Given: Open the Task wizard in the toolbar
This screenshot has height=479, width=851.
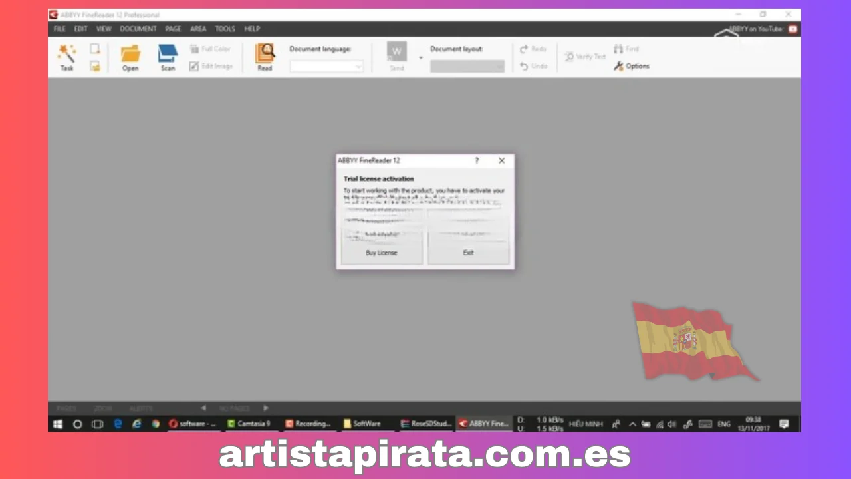Looking at the screenshot, I should 66,58.
